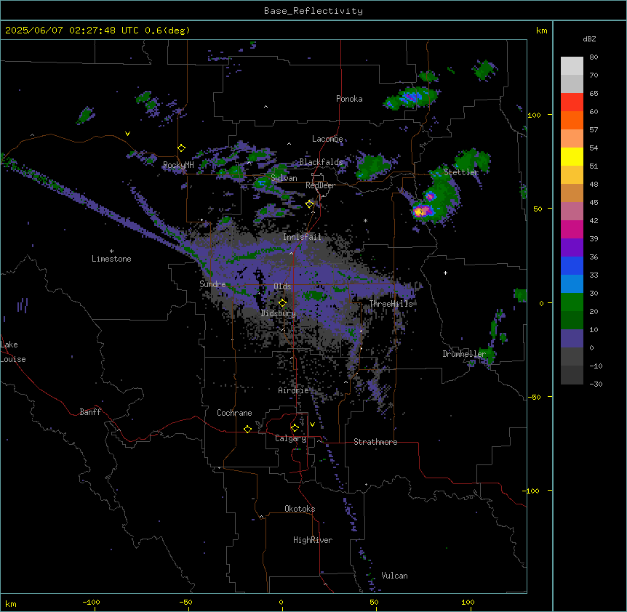Click the Base_Reflectivity title text
The height and width of the screenshot is (612, 627).
pyautogui.click(x=313, y=11)
